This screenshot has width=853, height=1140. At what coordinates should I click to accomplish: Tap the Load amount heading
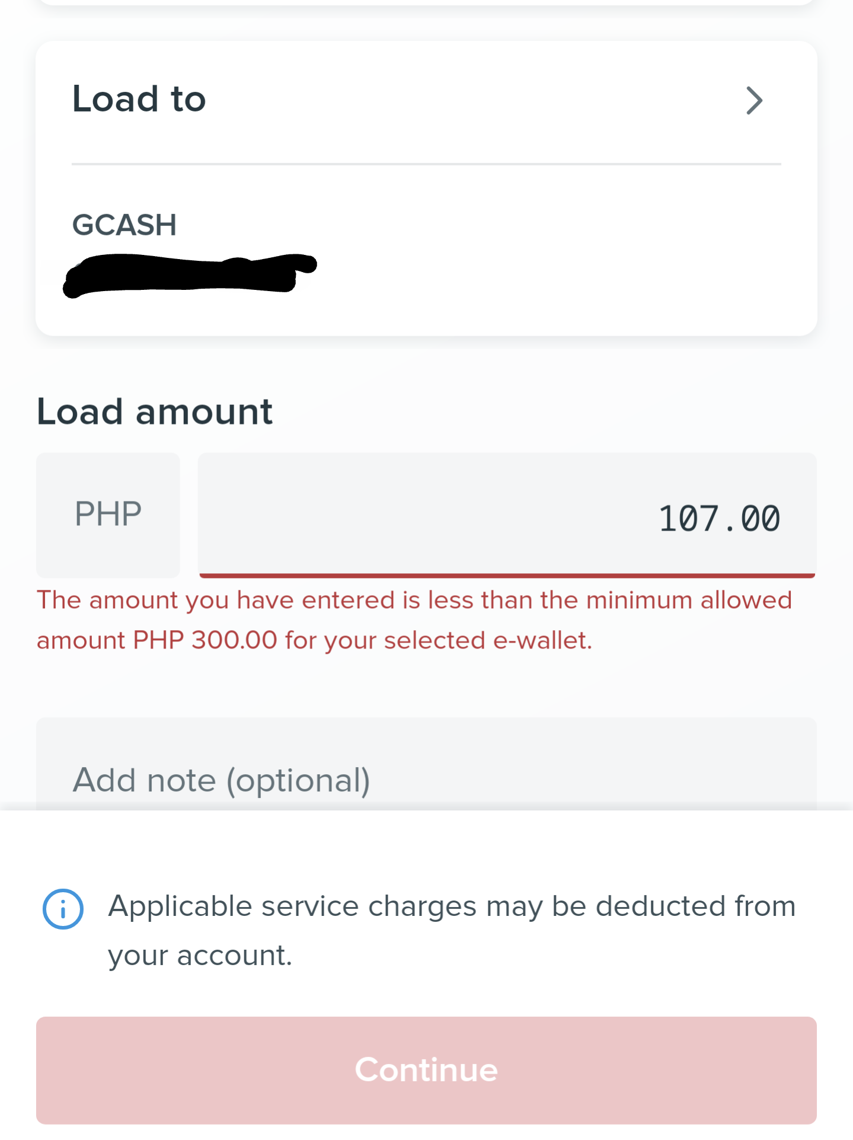point(155,411)
